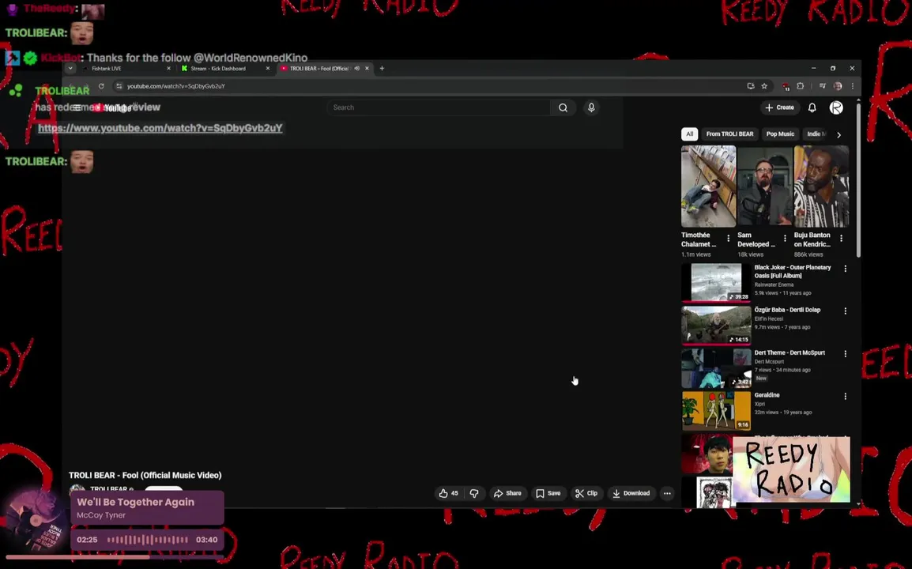Click the Clip button

586,493
